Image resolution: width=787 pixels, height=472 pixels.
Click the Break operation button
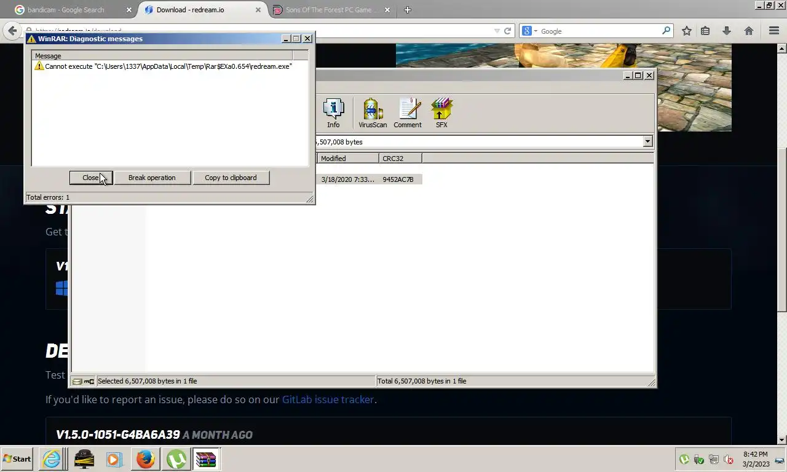pyautogui.click(x=152, y=178)
